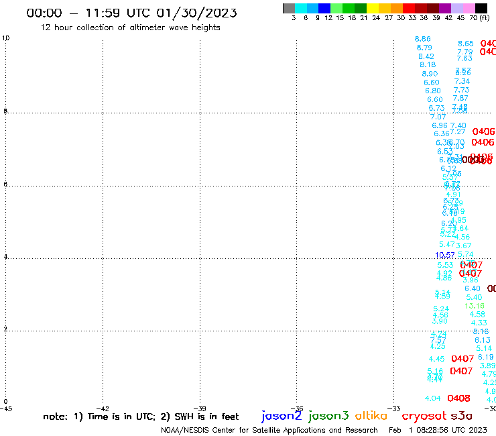This screenshot has height=436, width=496.
Task: Click the wave height value '8.42'
Action: click(x=426, y=56)
